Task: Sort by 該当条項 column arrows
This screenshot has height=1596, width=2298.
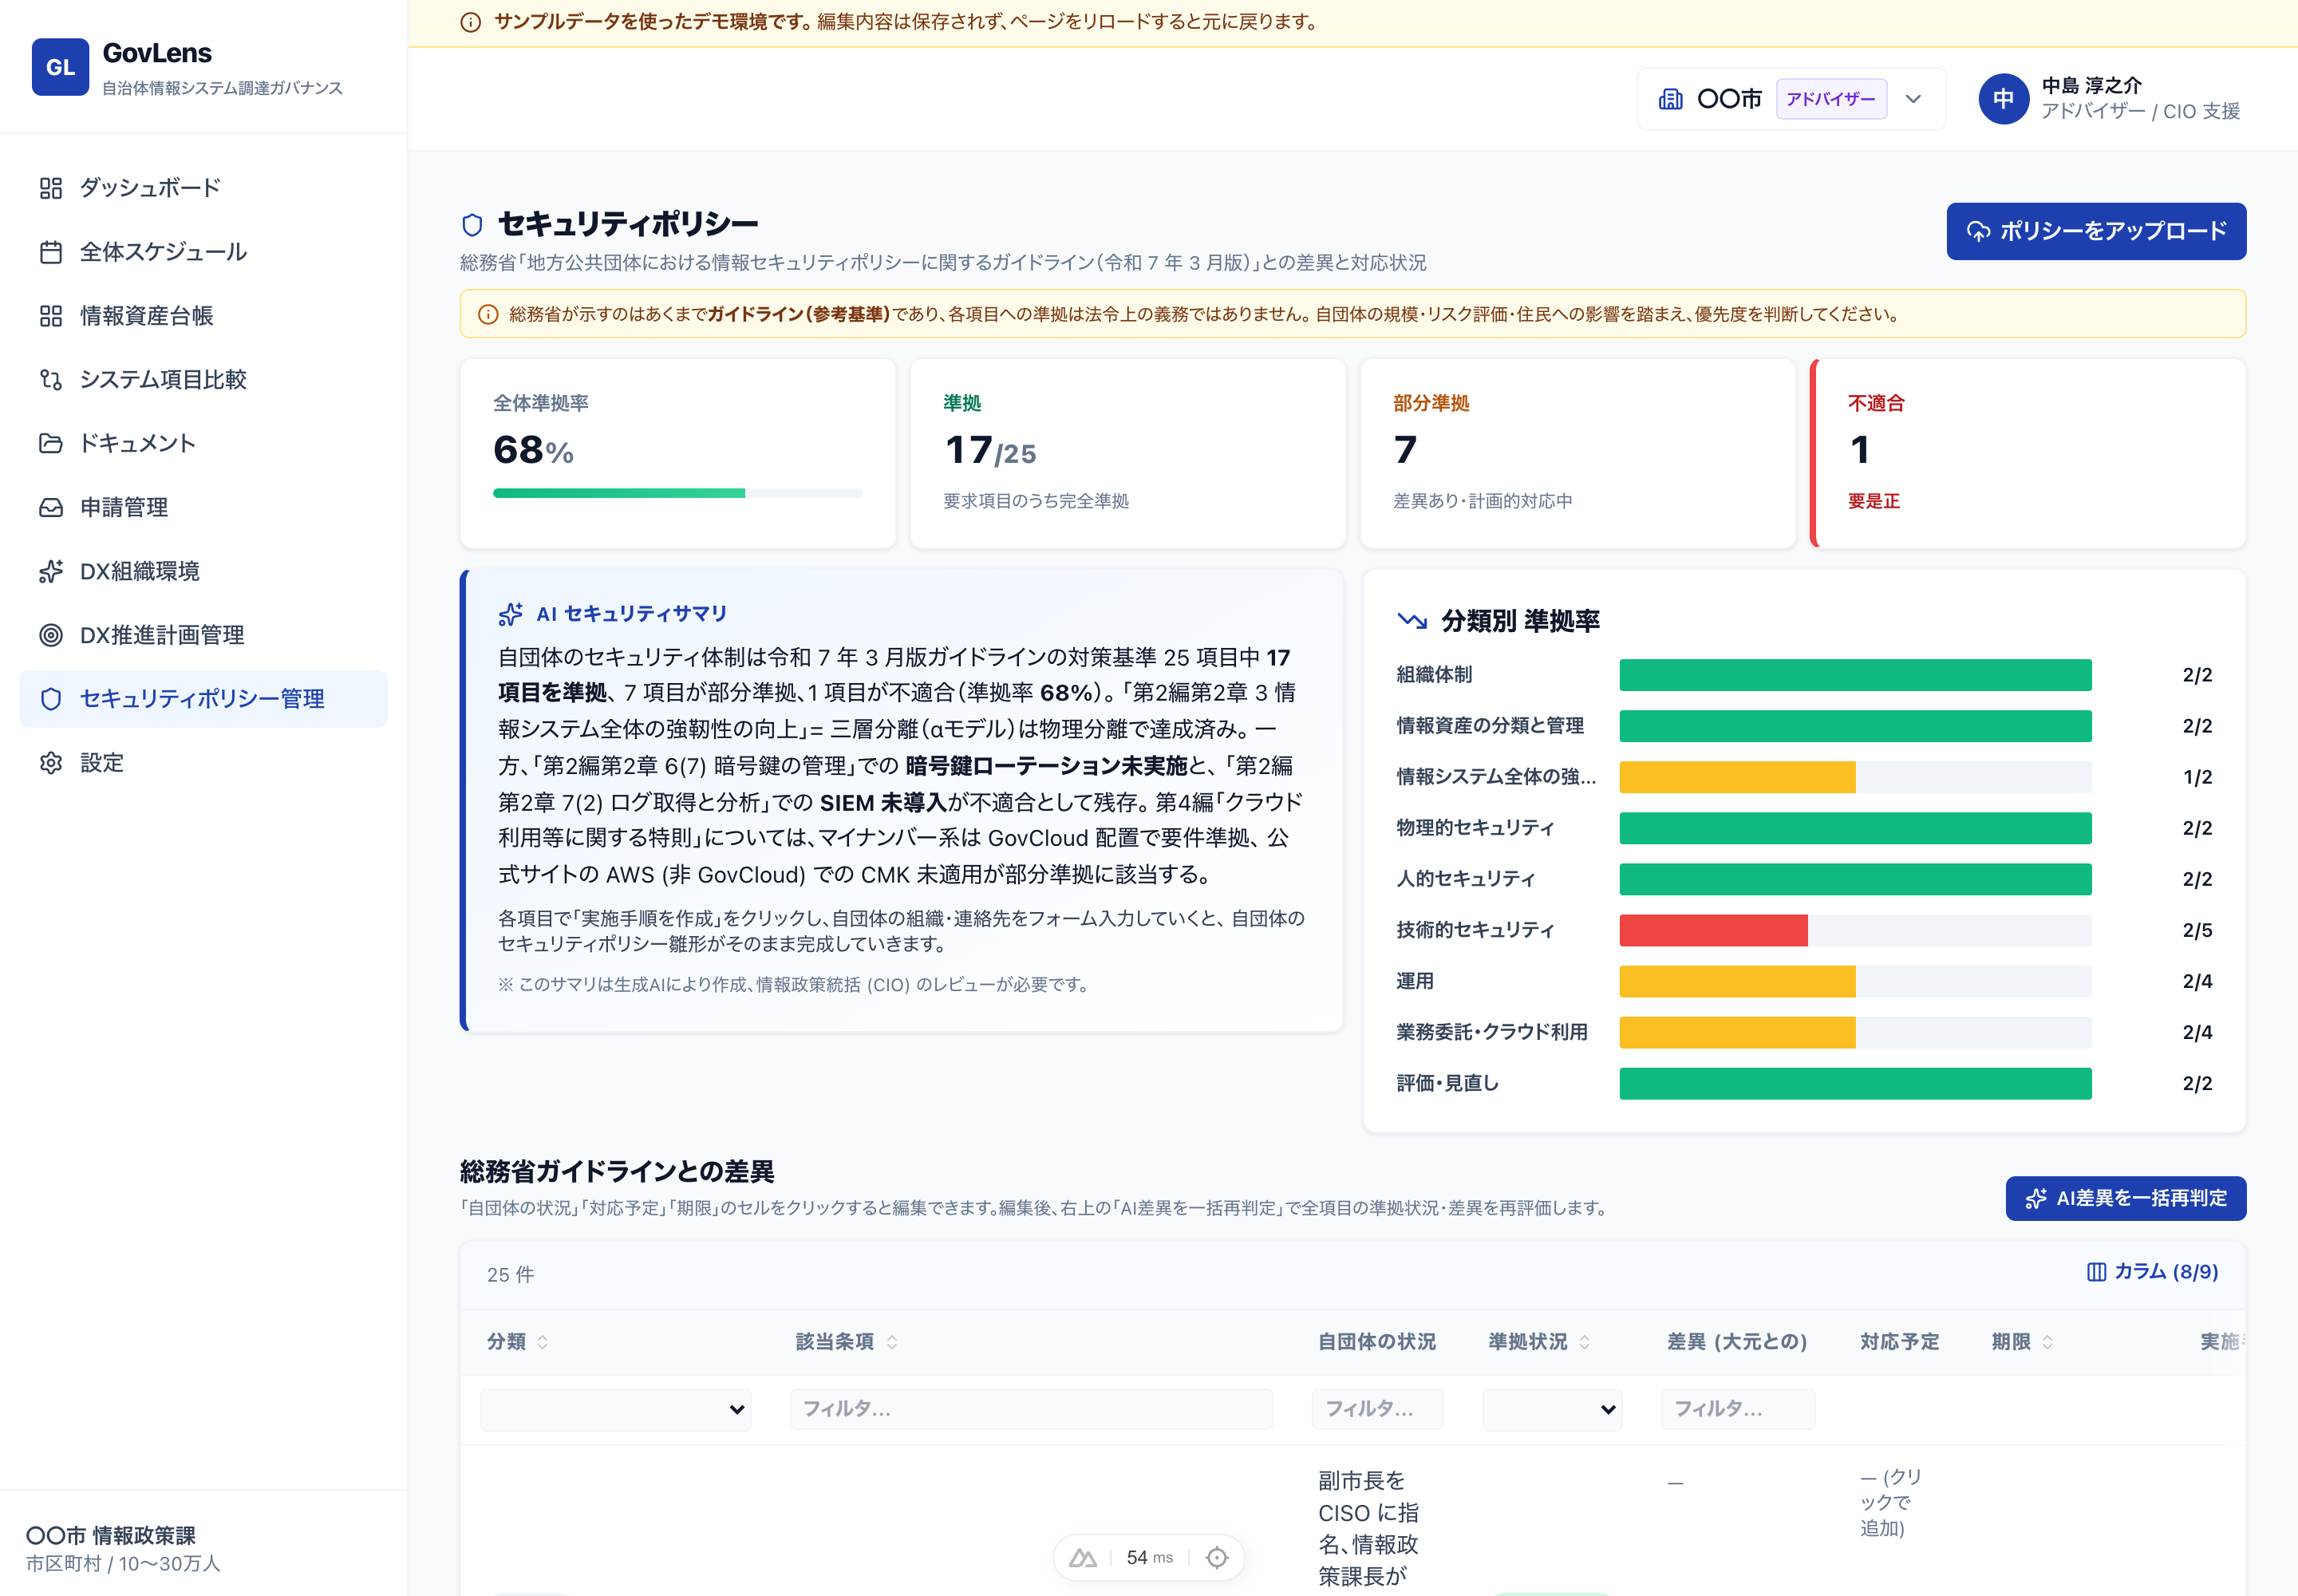Action: pos(892,1342)
